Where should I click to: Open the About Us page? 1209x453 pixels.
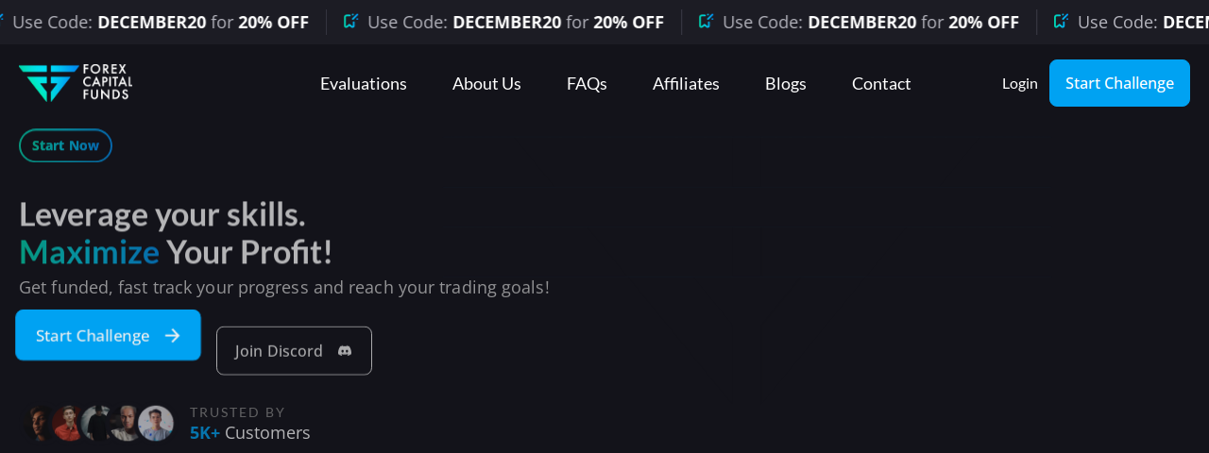[x=486, y=83]
